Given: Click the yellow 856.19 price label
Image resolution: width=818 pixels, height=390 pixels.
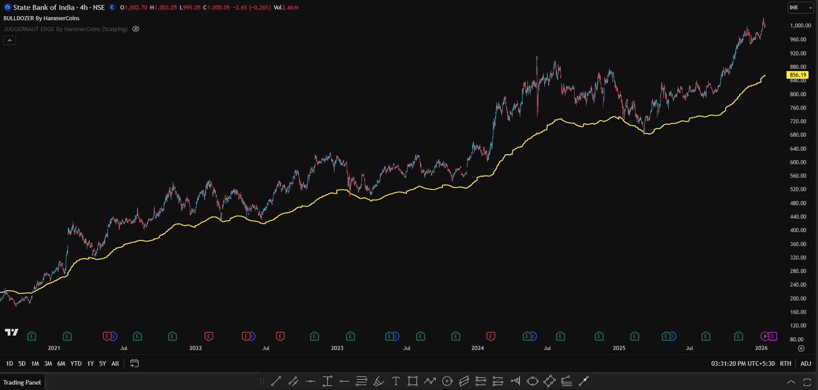Looking at the screenshot, I should click(x=797, y=75).
